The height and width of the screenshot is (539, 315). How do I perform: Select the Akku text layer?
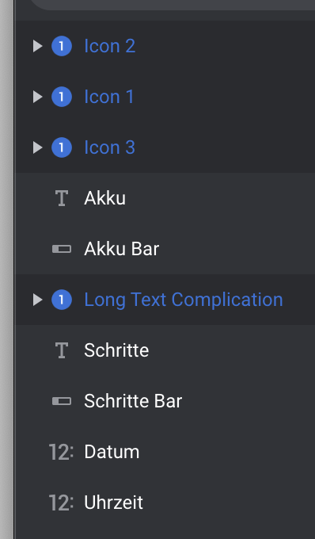tap(165, 198)
